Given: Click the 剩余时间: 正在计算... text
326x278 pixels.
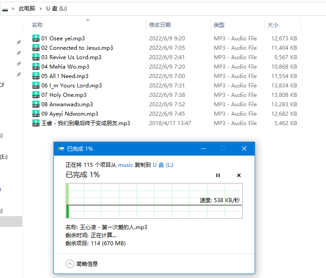Looking at the screenshot, I should pos(91,235).
